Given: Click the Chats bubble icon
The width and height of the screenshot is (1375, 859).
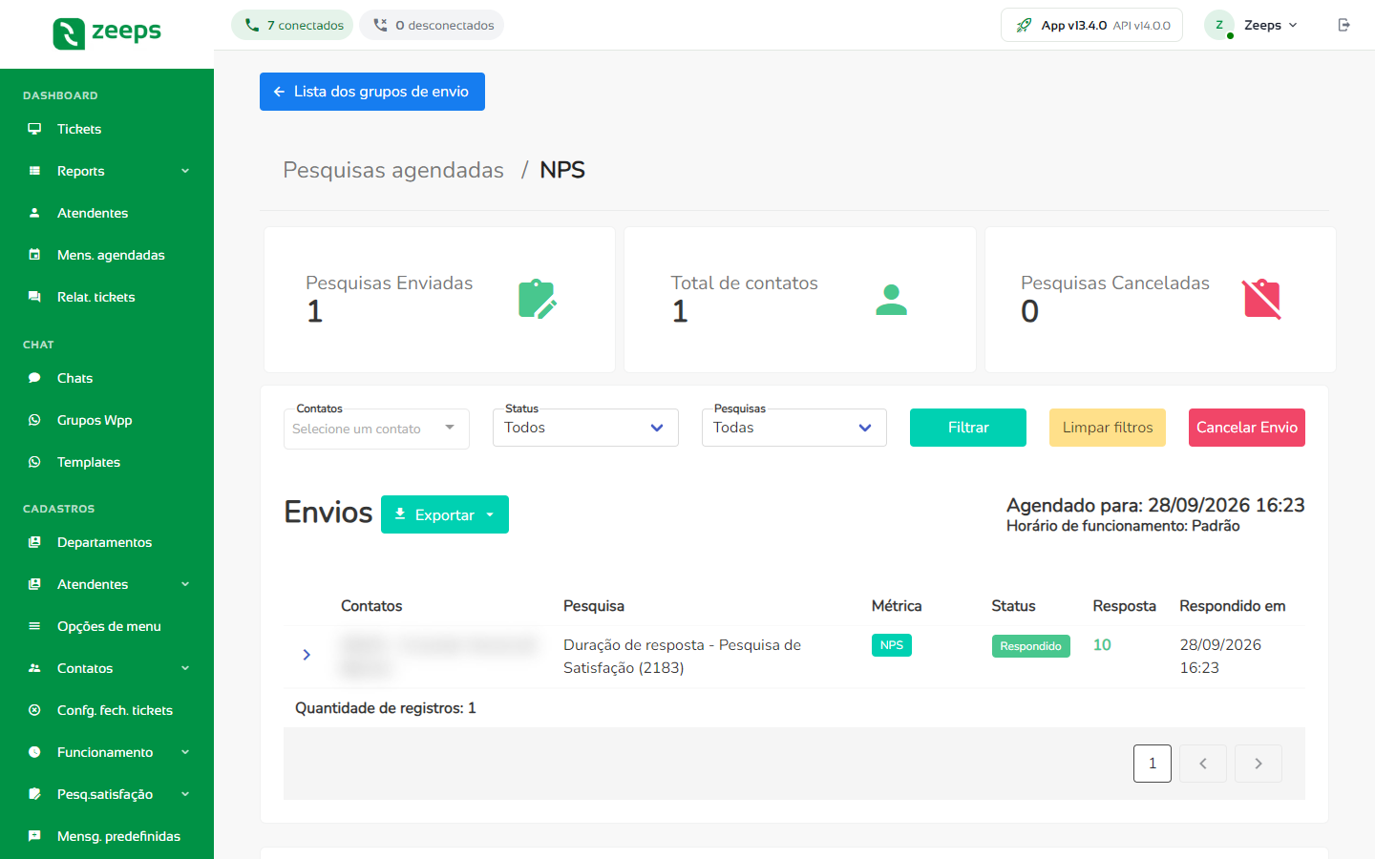Looking at the screenshot, I should [x=34, y=378].
